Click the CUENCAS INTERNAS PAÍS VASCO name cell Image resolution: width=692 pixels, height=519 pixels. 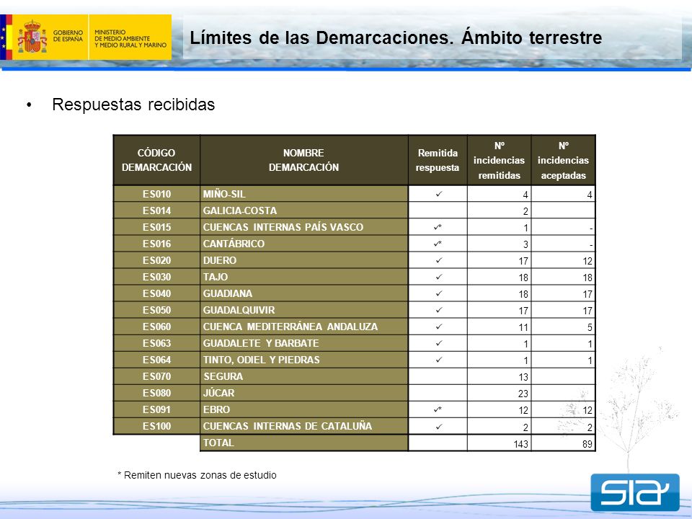point(304,227)
